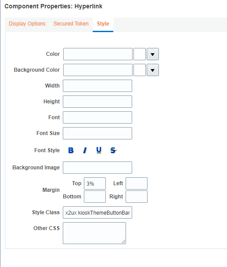Click into the Width input field
The height and width of the screenshot is (267, 227).
pos(97,86)
